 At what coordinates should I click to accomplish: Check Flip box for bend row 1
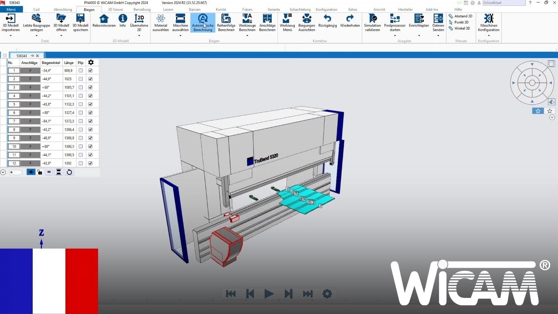pos(81,71)
